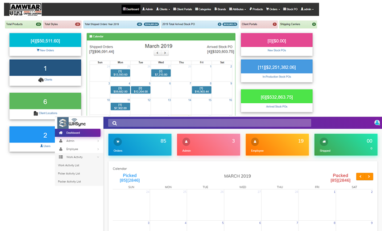Click the home icon beside Dashboard
Image resolution: width=382 pixels, height=231 pixels.
coord(61,133)
